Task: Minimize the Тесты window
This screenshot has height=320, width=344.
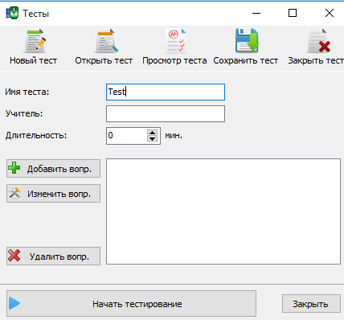Action: pyautogui.click(x=256, y=13)
